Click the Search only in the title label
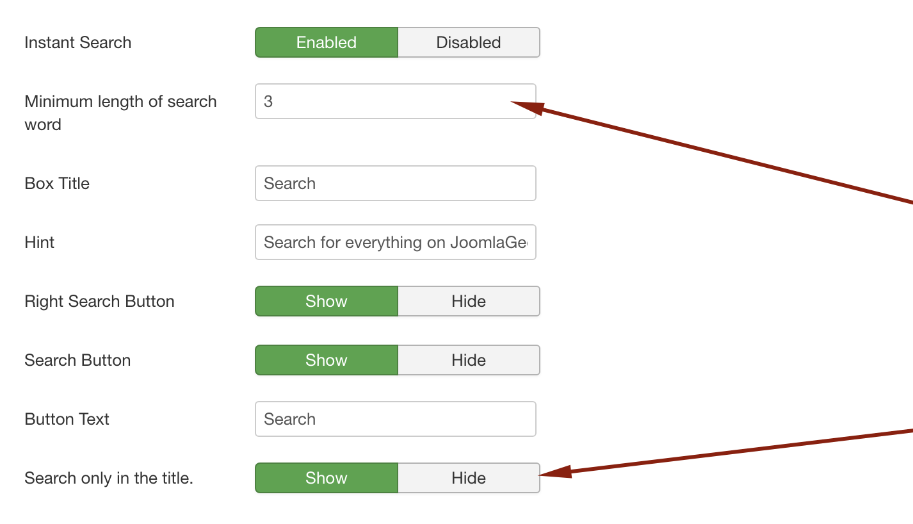 pyautogui.click(x=109, y=478)
